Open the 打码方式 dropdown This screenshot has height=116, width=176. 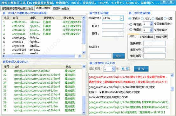tap(122, 18)
